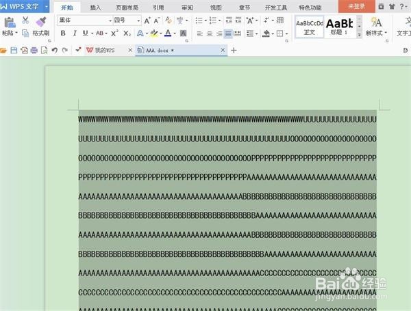Open the 特色功能 tab
Viewport: 411px width, 311px height.
(x=310, y=8)
